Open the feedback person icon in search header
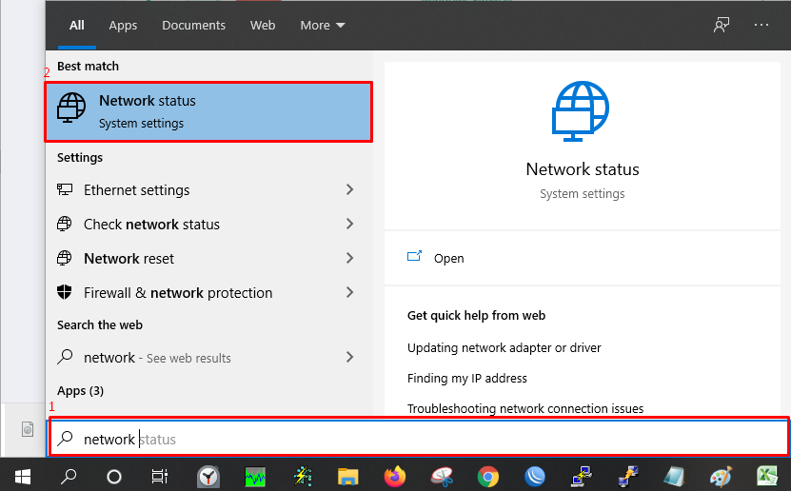The image size is (791, 491). pyautogui.click(x=722, y=25)
